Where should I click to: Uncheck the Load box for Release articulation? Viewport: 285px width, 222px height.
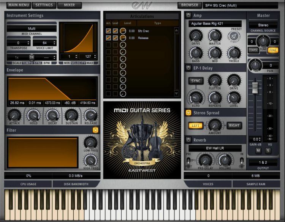(x=115, y=38)
